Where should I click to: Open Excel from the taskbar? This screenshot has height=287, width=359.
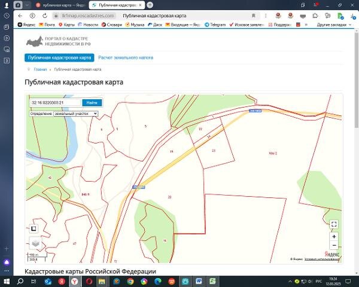[x=212, y=281]
